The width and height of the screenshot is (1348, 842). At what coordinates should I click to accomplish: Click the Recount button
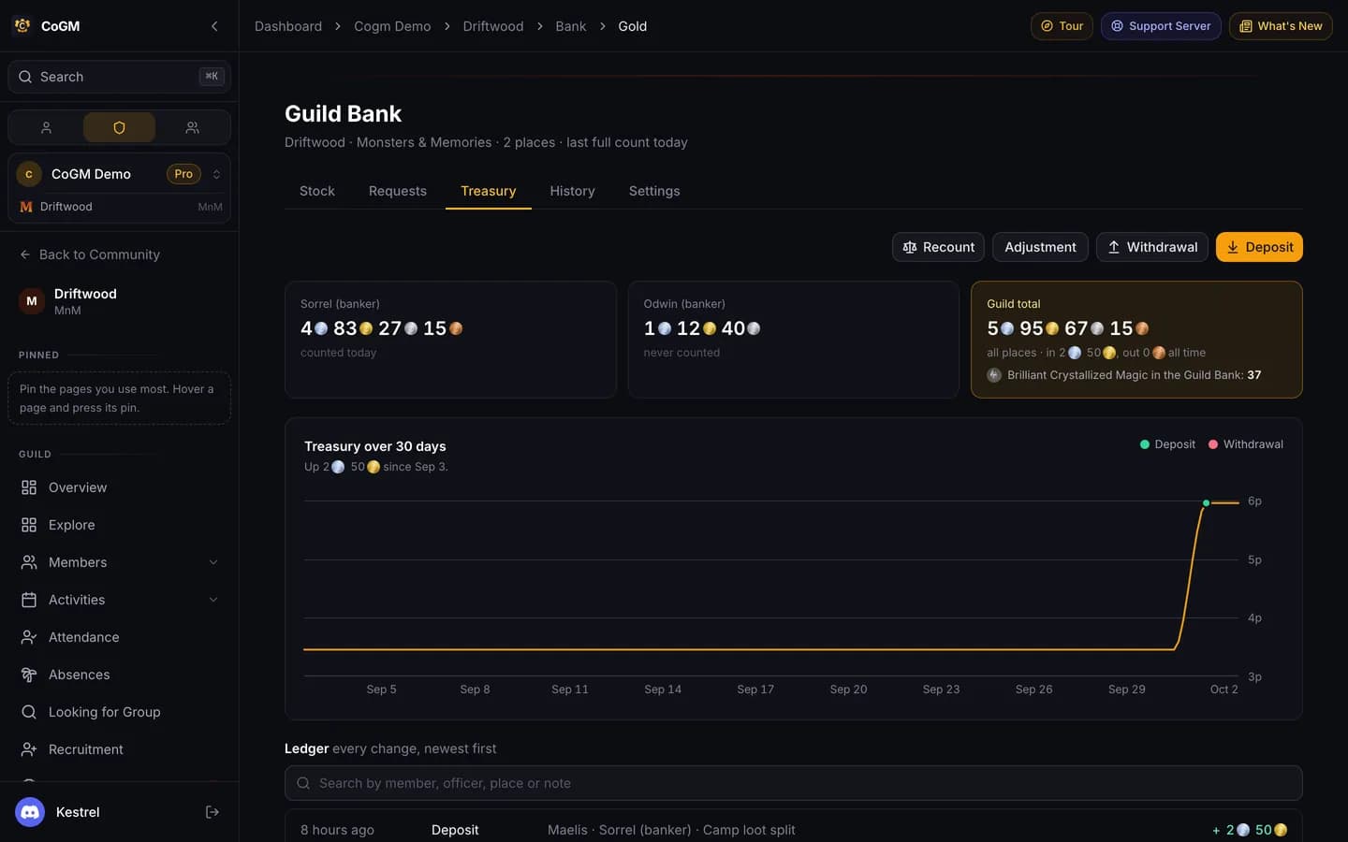[x=938, y=247]
